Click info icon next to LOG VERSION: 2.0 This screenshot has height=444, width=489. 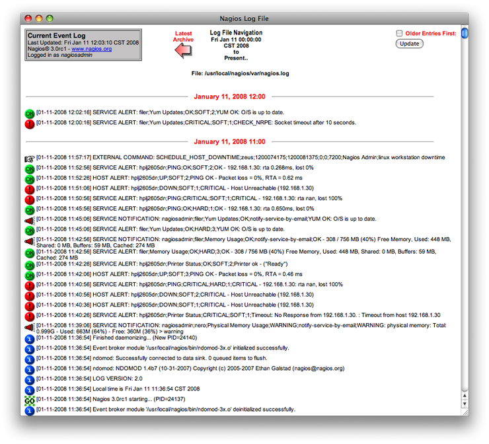pos(30,380)
